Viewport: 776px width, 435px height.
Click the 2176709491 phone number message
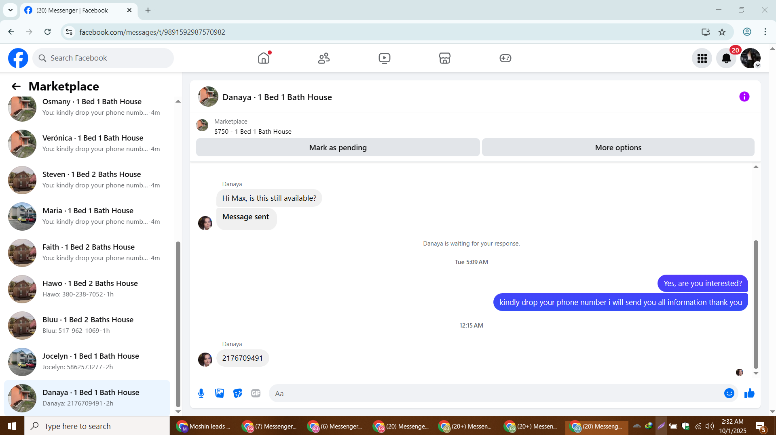click(243, 358)
